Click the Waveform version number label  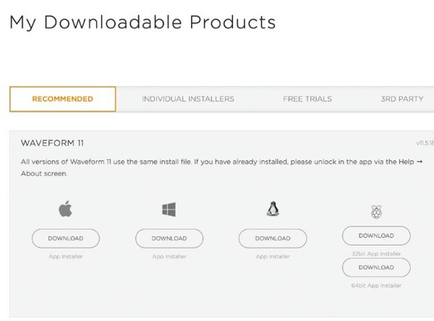click(x=425, y=143)
